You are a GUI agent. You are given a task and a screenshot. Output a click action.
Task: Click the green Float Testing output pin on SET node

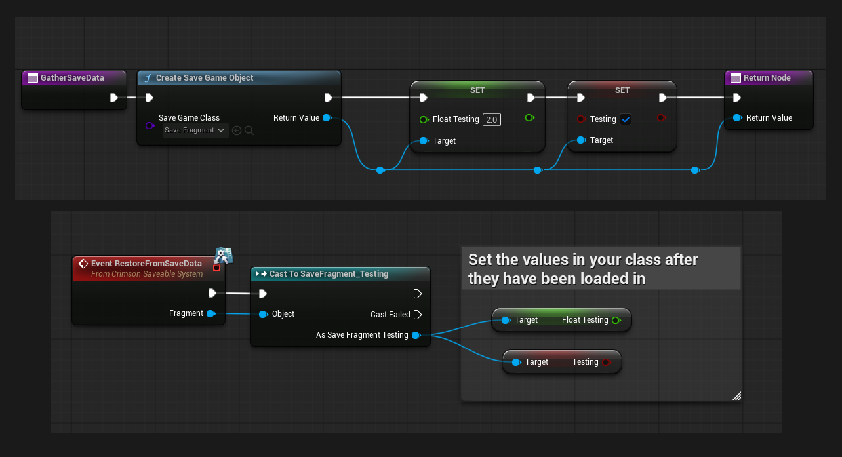(x=530, y=118)
